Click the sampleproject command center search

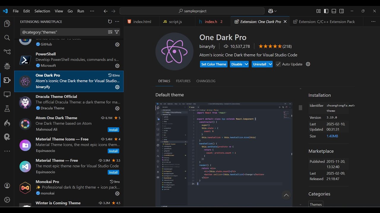coord(192,11)
